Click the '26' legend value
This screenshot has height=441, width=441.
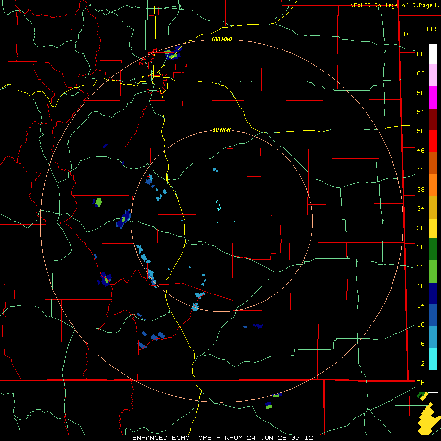421,247
